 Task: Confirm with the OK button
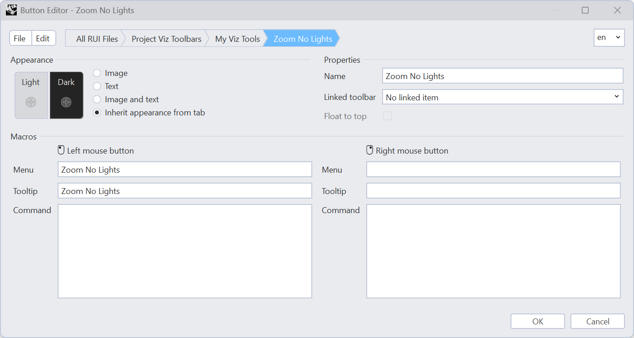click(538, 321)
